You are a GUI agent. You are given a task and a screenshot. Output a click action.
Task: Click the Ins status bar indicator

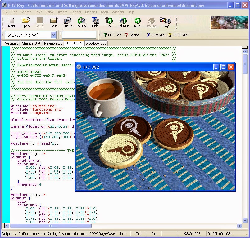click(x=154, y=234)
